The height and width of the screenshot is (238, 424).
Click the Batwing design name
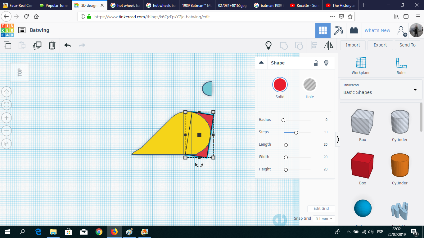pyautogui.click(x=39, y=30)
